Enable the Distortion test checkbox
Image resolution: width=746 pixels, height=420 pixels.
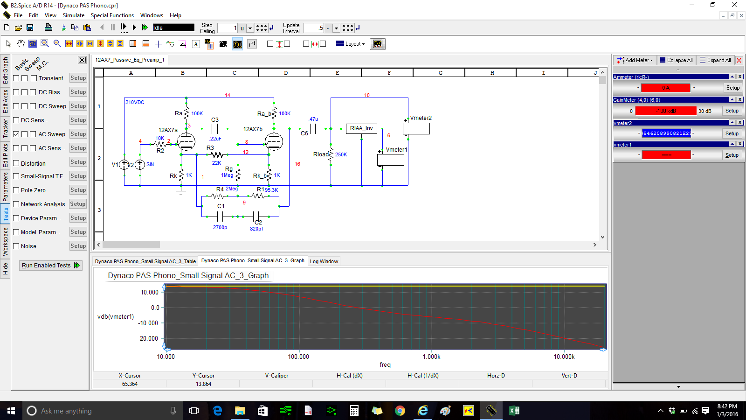coord(16,163)
